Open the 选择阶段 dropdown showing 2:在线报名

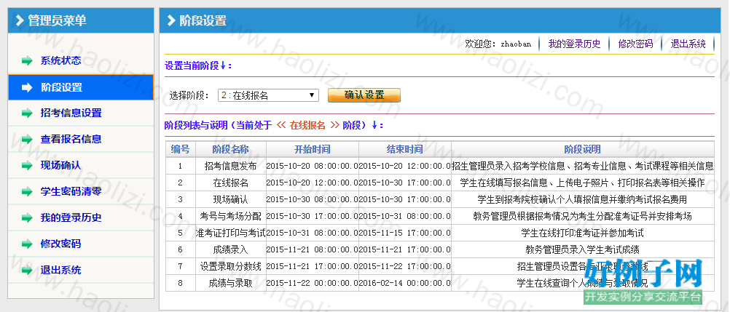point(268,96)
